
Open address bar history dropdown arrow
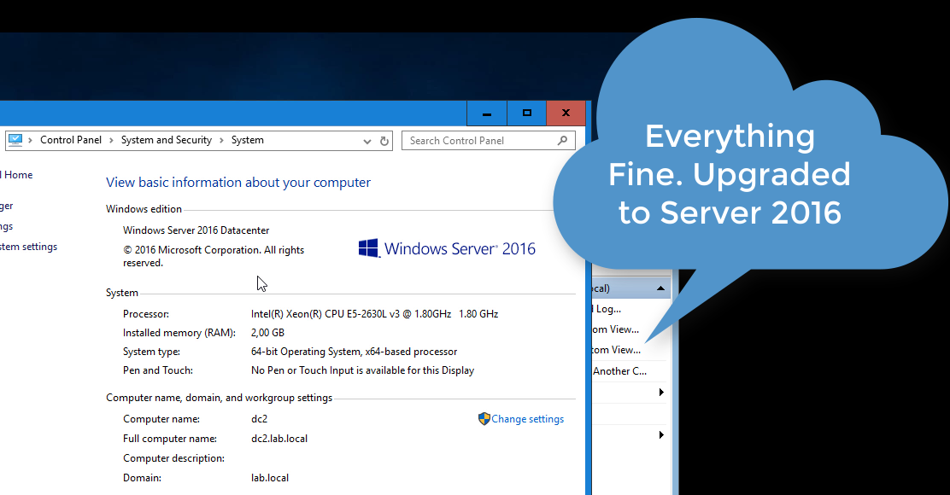[367, 142]
